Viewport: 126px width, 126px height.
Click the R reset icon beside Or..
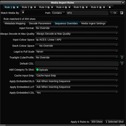click(x=122, y=13)
